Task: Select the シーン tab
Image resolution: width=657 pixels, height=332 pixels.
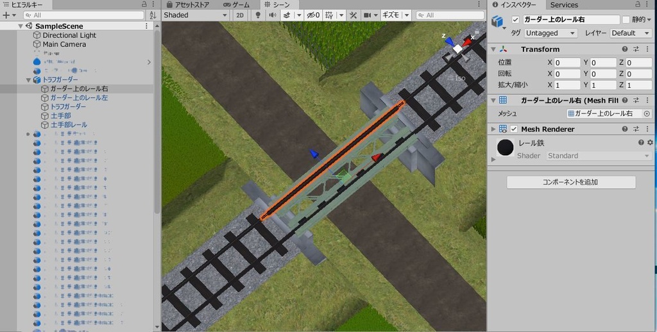Action: coord(277,4)
